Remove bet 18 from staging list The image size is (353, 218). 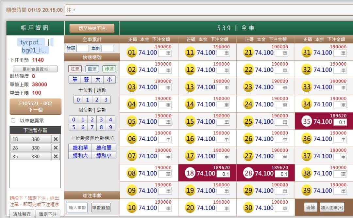click(x=56, y=139)
